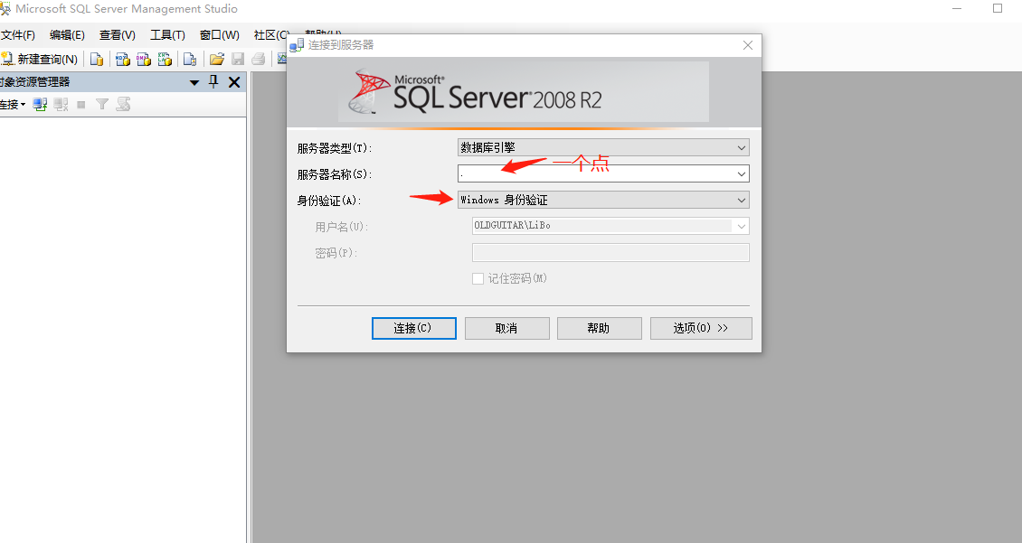The height and width of the screenshot is (543, 1022).
Task: Open the Object Explorer window position dropdown arrow
Action: point(194,83)
